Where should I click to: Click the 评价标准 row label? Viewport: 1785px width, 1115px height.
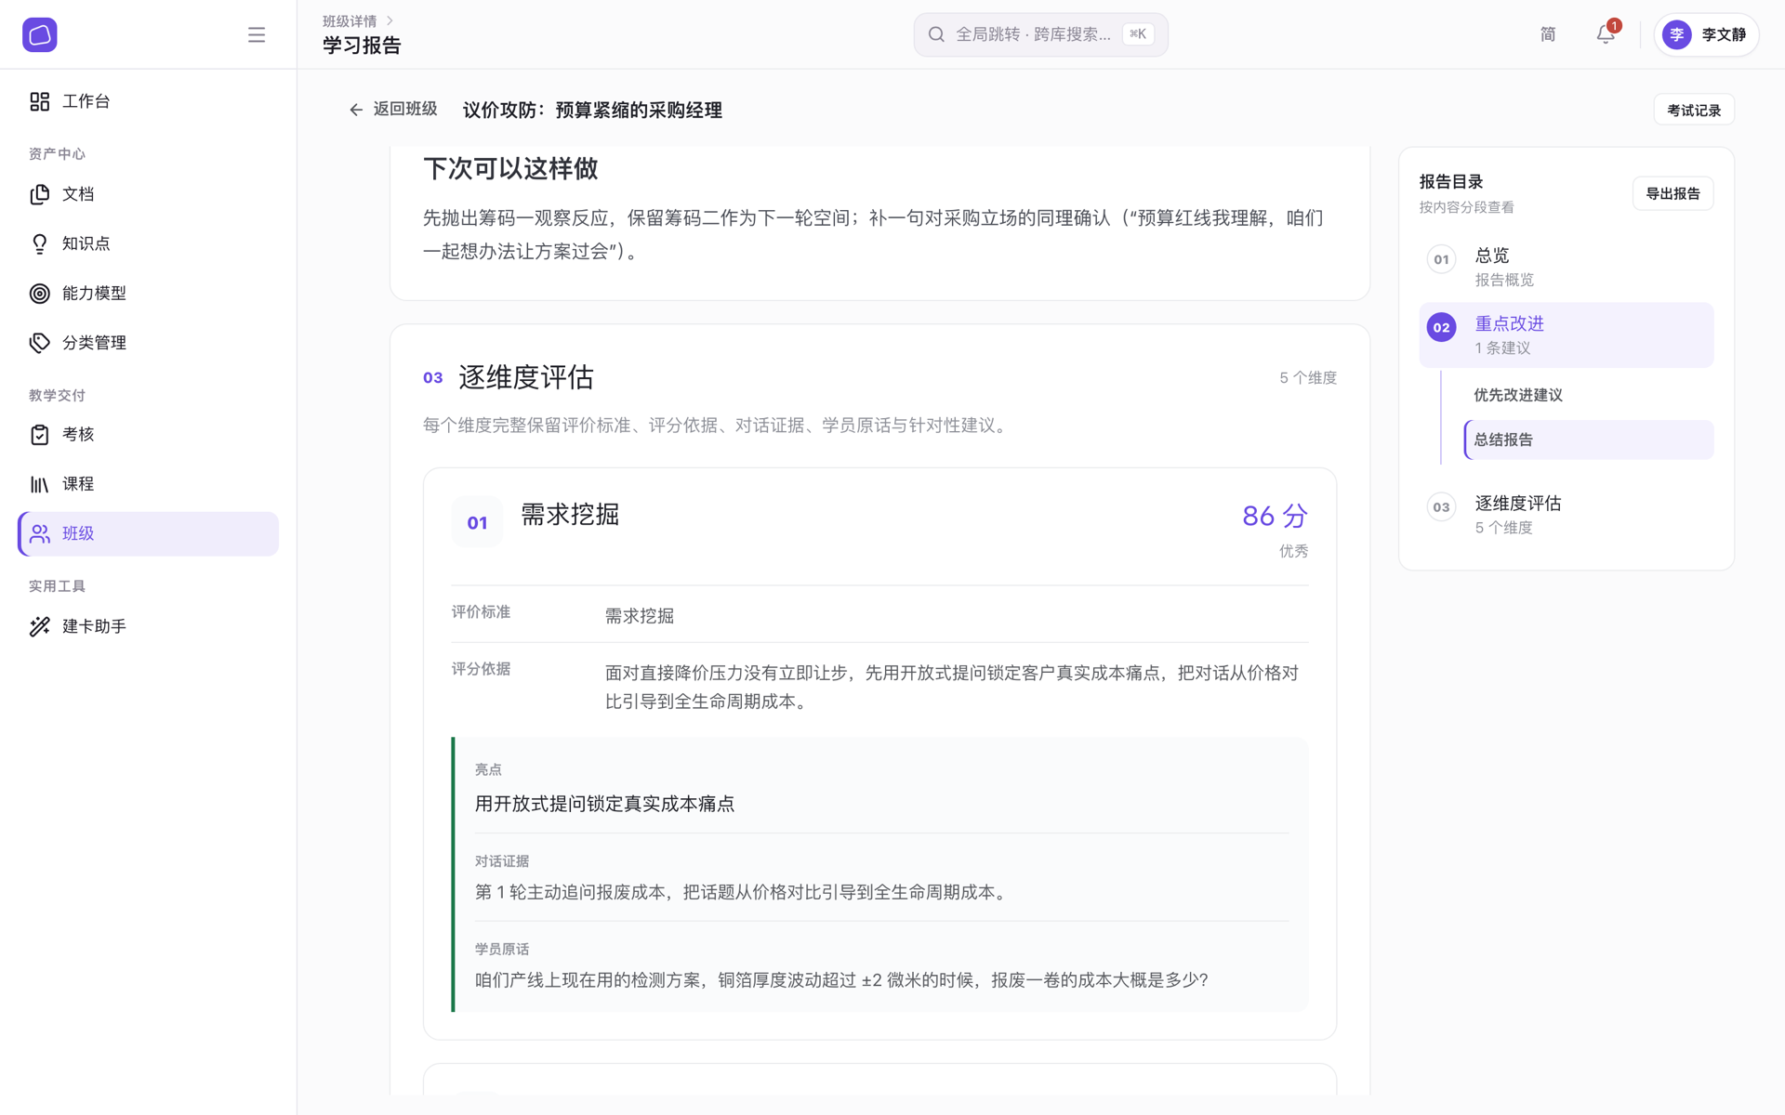[481, 611]
